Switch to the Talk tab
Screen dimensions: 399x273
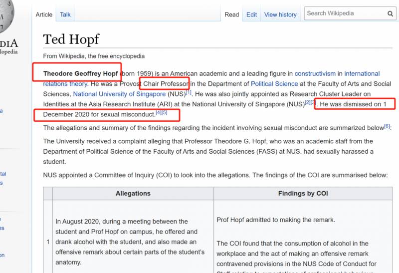[65, 14]
